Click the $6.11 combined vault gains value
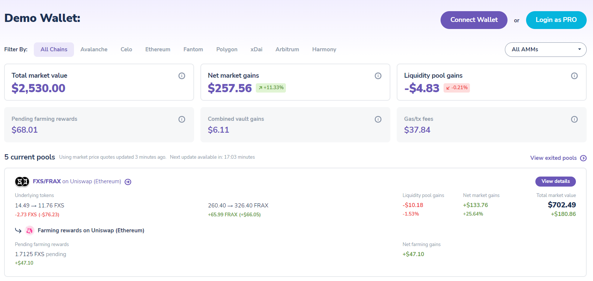This screenshot has height=281, width=593. (218, 130)
